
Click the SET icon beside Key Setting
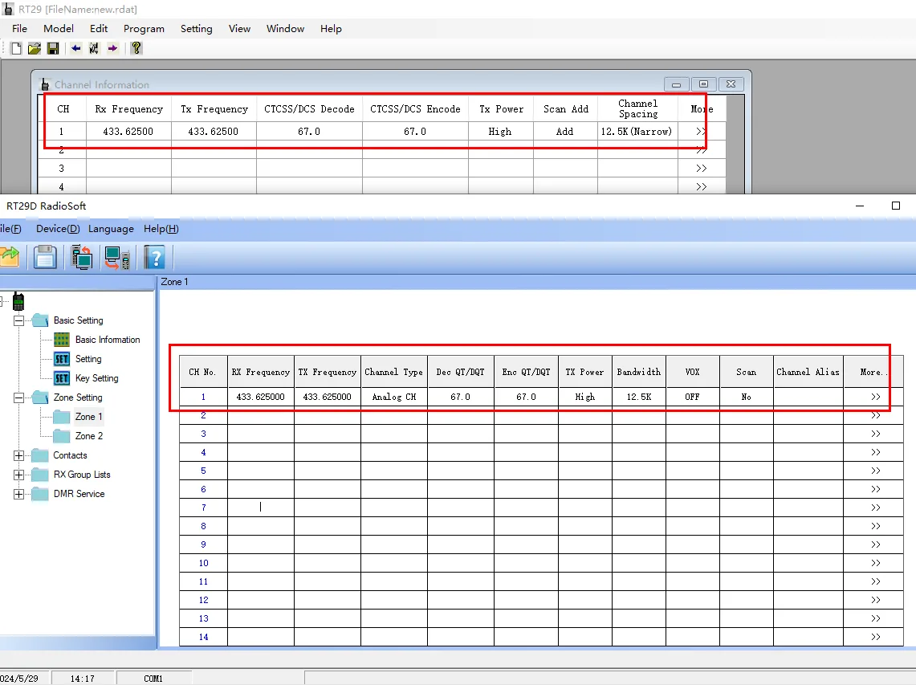pyautogui.click(x=62, y=378)
